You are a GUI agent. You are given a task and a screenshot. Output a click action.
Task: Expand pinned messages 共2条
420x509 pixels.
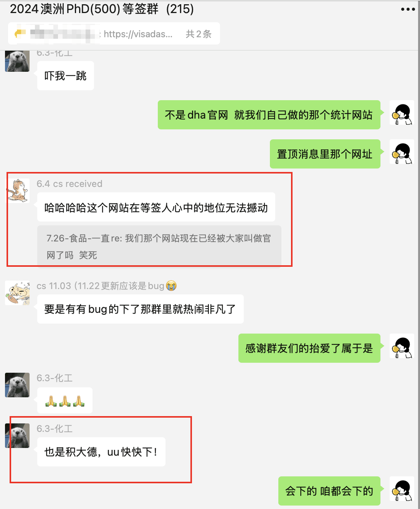[198, 34]
